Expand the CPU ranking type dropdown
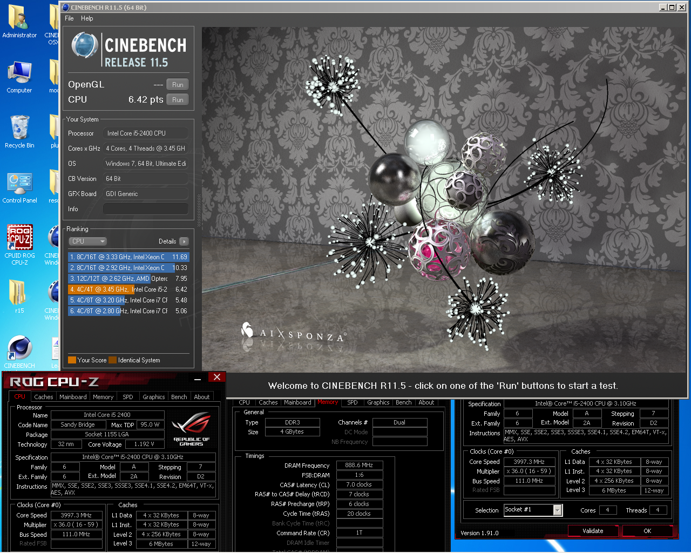This screenshot has width=691, height=553. [x=87, y=241]
